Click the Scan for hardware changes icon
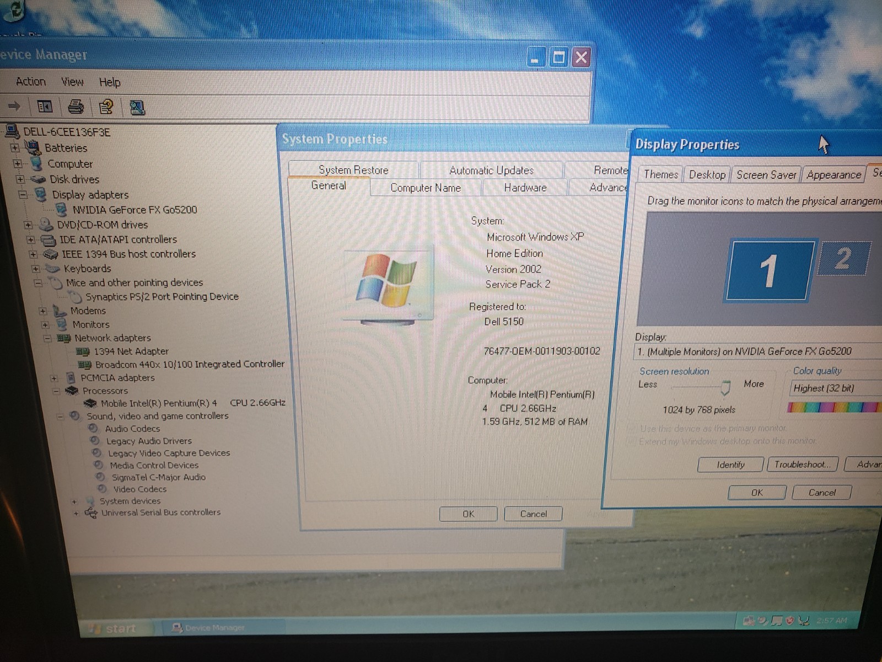The width and height of the screenshot is (882, 662). coord(137,107)
